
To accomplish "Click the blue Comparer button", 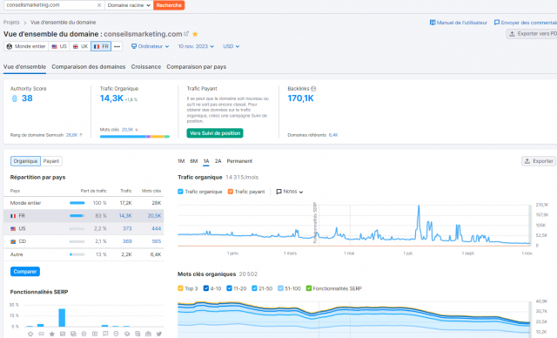I will coord(25,272).
